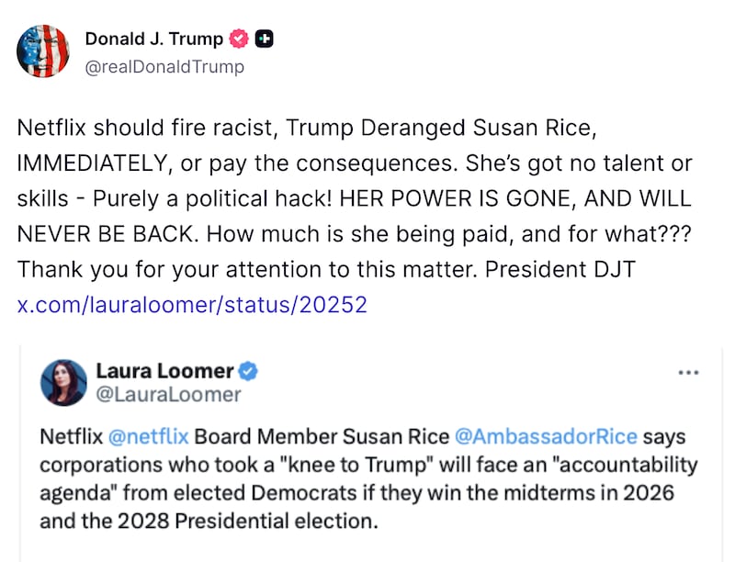Image resolution: width=735 pixels, height=562 pixels.
Task: Click the black plus badge icon
Action: click(x=264, y=39)
